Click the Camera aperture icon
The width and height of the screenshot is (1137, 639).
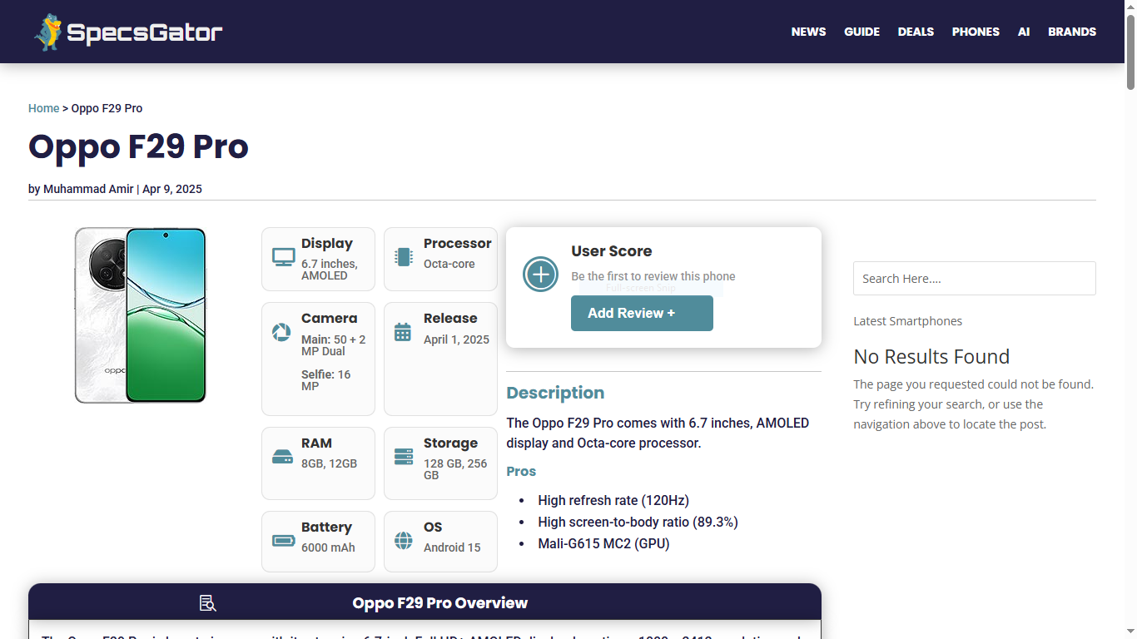[x=281, y=333]
